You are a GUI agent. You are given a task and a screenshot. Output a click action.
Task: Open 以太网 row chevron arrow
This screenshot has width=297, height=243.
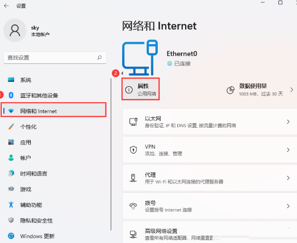point(288,122)
